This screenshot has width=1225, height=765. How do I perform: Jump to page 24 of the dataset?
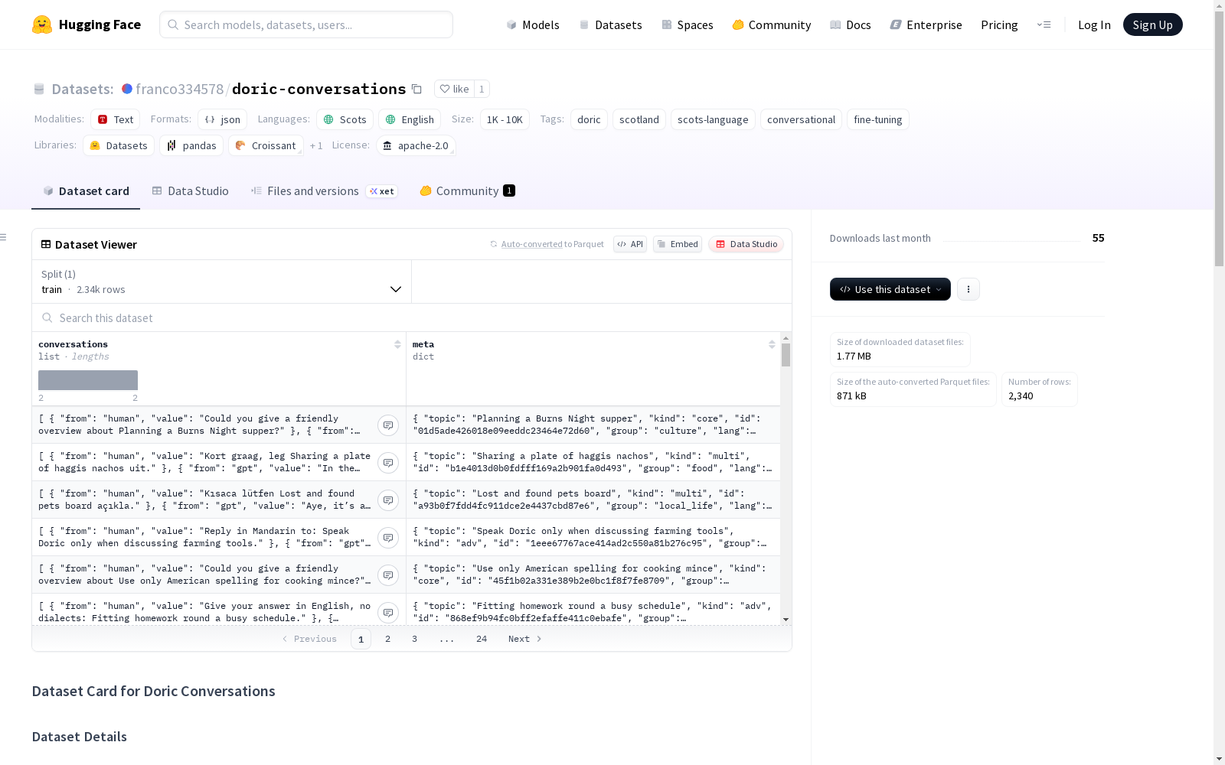pyautogui.click(x=482, y=639)
